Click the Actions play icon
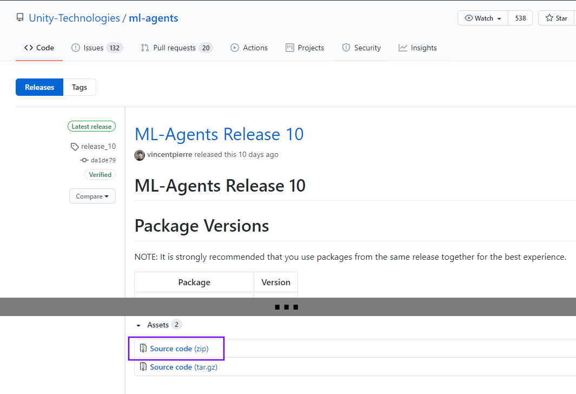Viewport: 576px width, 394px height. [234, 48]
